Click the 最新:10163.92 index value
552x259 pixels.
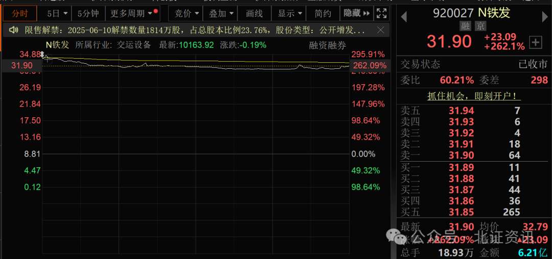click(186, 45)
